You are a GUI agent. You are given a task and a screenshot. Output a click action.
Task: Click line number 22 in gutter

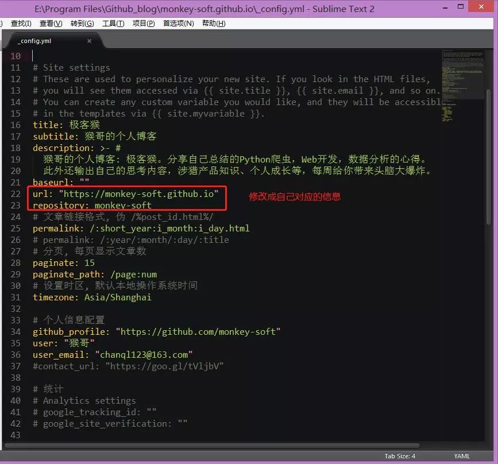[x=16, y=194]
